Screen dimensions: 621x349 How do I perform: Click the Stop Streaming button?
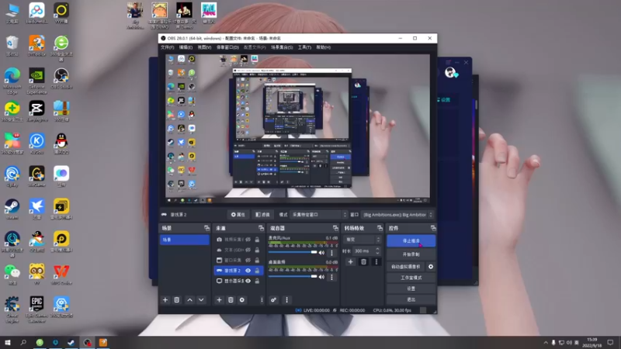coord(411,240)
